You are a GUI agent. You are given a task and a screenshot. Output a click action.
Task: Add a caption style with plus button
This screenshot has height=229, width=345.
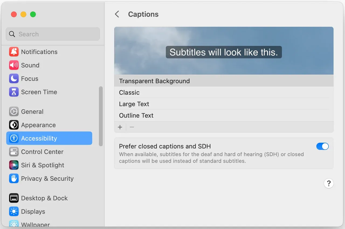point(120,127)
